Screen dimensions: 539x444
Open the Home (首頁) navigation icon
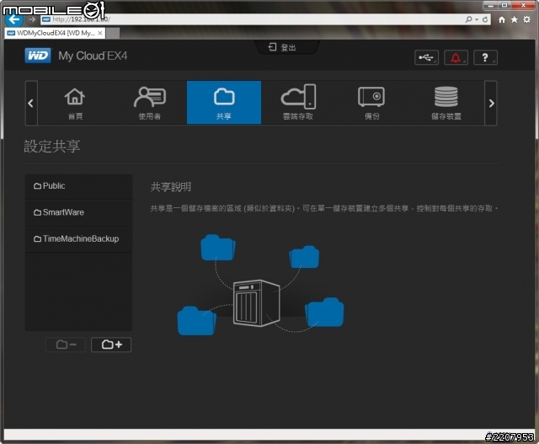pos(75,103)
